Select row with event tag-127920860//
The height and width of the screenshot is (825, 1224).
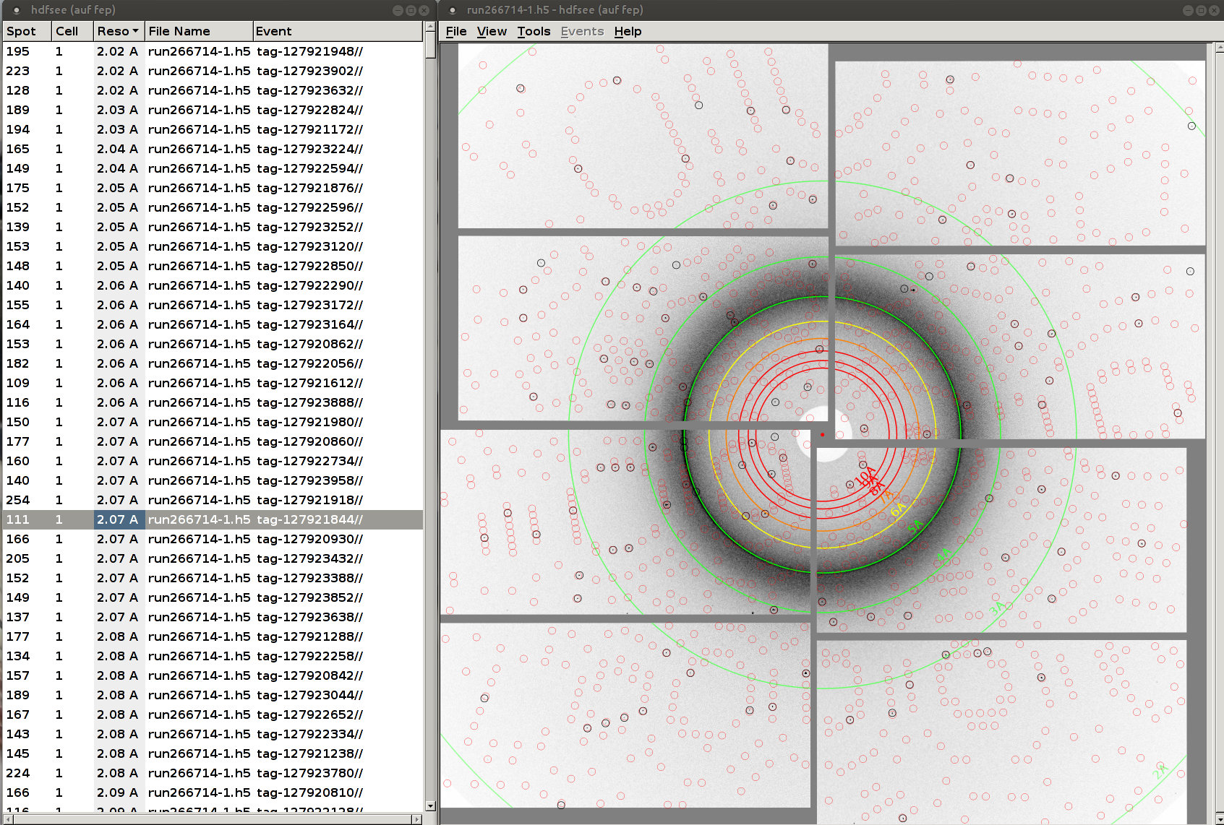[x=213, y=441]
